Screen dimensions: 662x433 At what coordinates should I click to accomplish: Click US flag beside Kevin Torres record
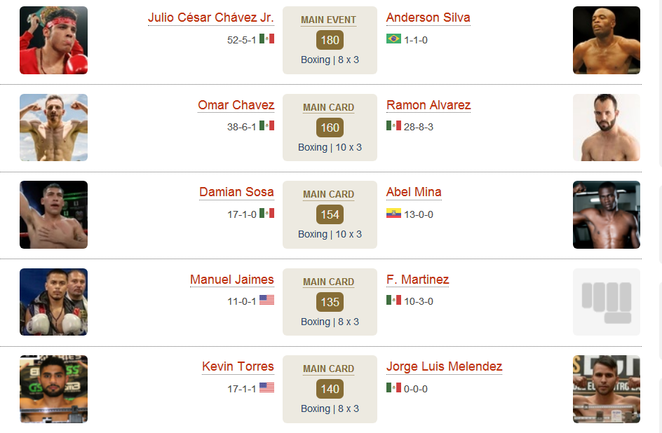(266, 387)
